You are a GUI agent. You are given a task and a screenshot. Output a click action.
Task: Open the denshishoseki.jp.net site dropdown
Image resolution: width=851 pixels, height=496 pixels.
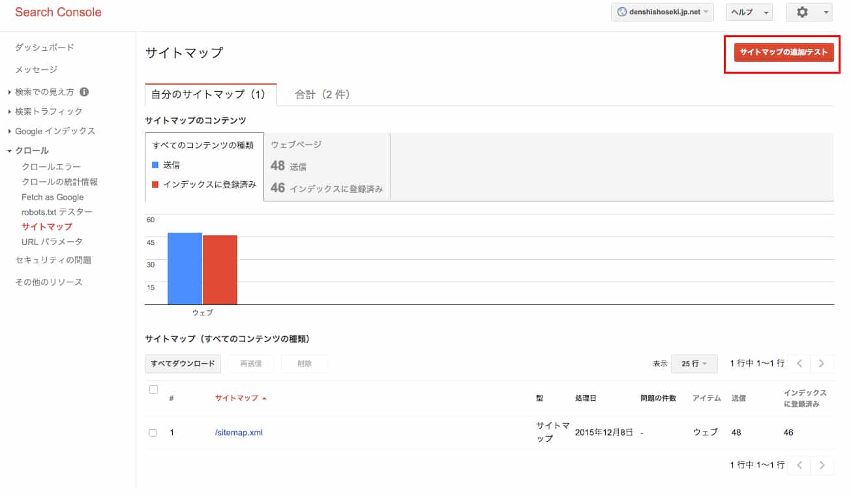(x=663, y=12)
